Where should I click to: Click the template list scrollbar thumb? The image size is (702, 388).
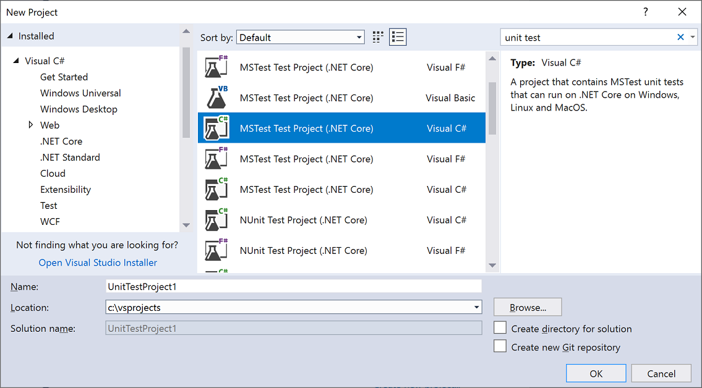point(492,108)
